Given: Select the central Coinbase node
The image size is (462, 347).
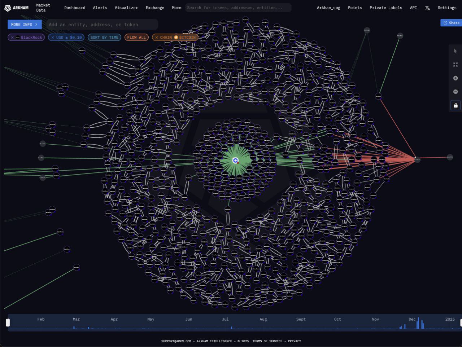Looking at the screenshot, I should [x=236, y=161].
